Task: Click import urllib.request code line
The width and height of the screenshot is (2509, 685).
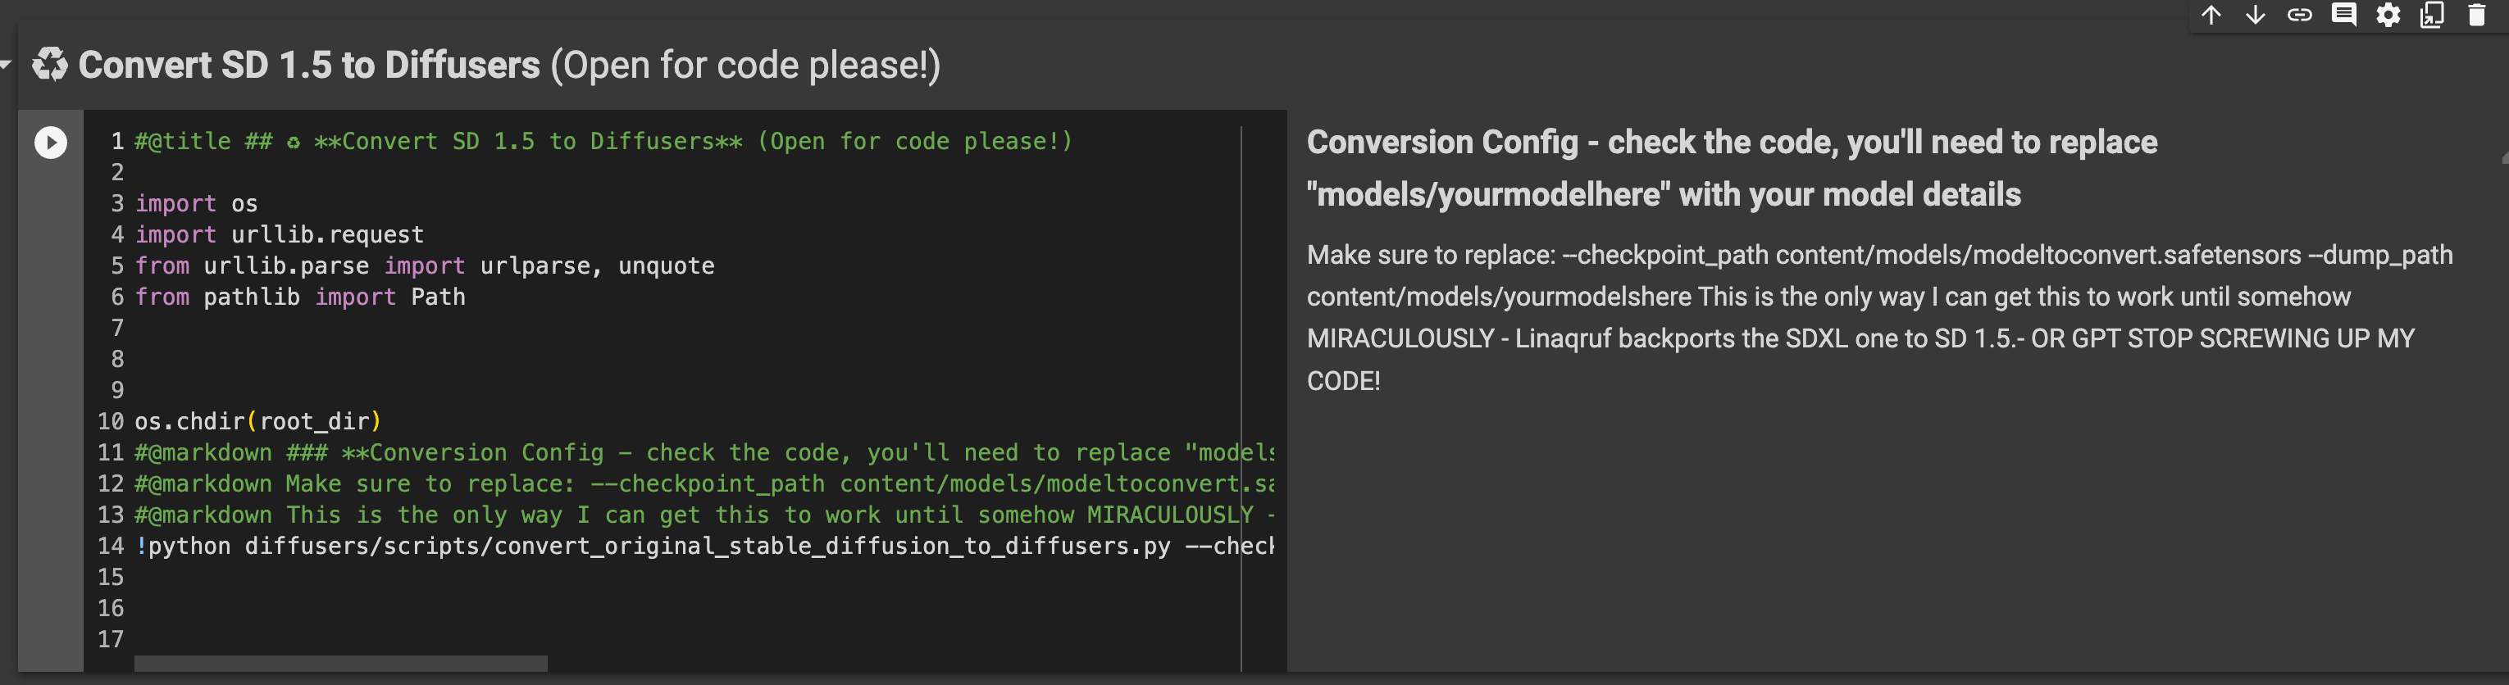Action: 280,234
